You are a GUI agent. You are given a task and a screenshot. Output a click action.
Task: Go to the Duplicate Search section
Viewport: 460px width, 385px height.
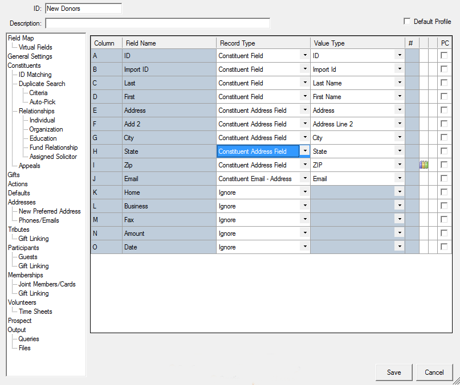(x=42, y=84)
